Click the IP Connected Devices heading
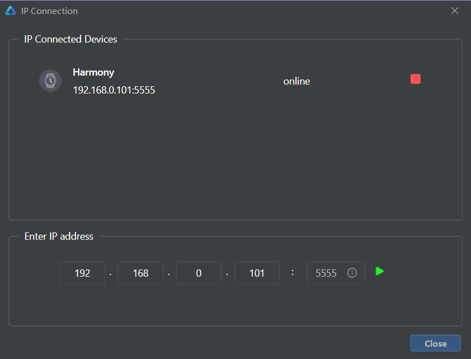Screen dimensions: 471x359 coord(70,39)
